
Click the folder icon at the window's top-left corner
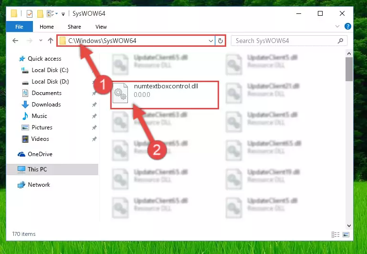[x=14, y=13]
